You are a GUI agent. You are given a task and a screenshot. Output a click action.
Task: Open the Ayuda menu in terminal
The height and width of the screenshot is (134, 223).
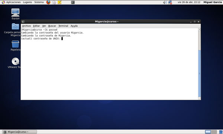coord(74,26)
